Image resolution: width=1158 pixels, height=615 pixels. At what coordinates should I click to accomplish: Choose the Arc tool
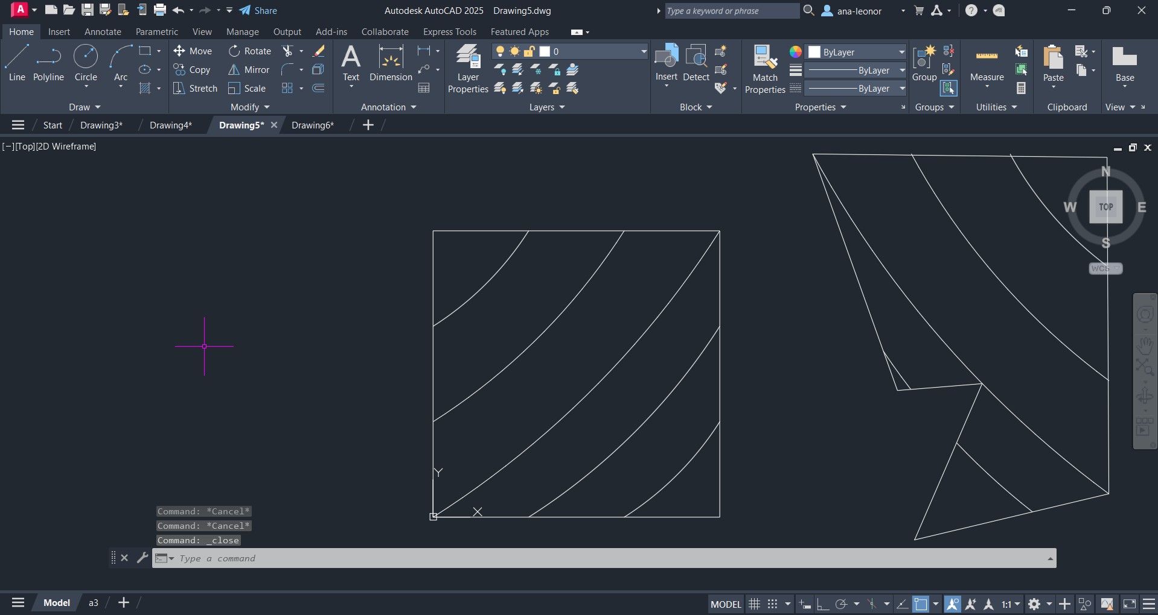coord(121,63)
